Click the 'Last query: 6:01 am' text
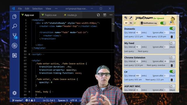The image size is (187, 105). 133,80
